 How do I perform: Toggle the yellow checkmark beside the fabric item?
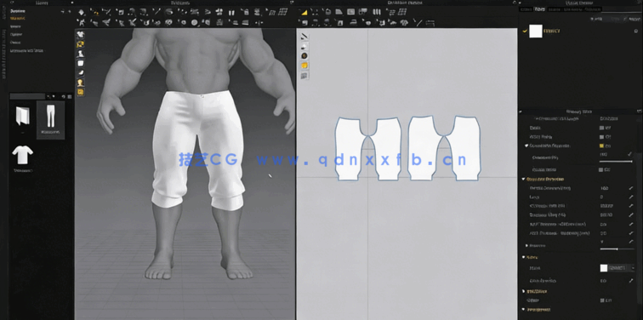tap(525, 31)
